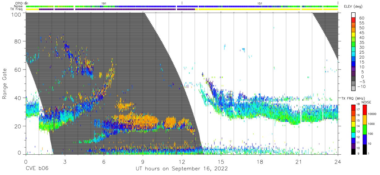Click the purple TX Freq strip above hour 6
The width and height of the screenshot is (380, 175).
click(x=125, y=9)
